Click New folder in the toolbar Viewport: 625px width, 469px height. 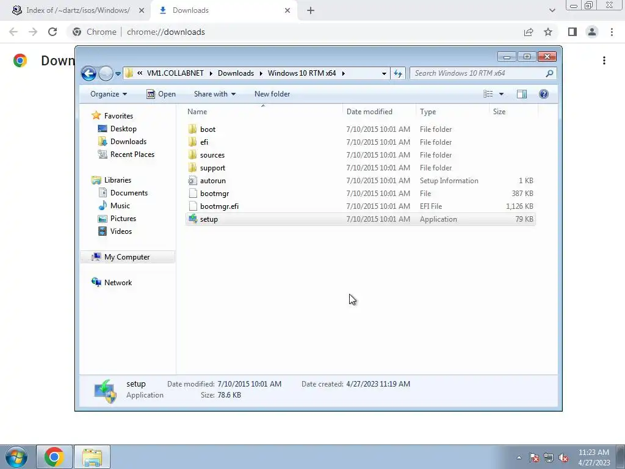point(272,94)
